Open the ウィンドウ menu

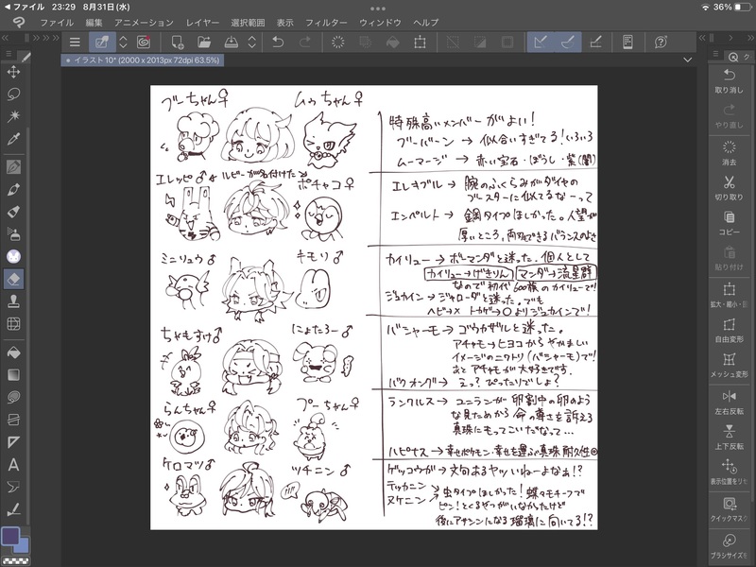click(x=380, y=23)
